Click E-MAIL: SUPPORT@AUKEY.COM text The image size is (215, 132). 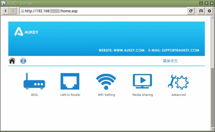click(174, 50)
